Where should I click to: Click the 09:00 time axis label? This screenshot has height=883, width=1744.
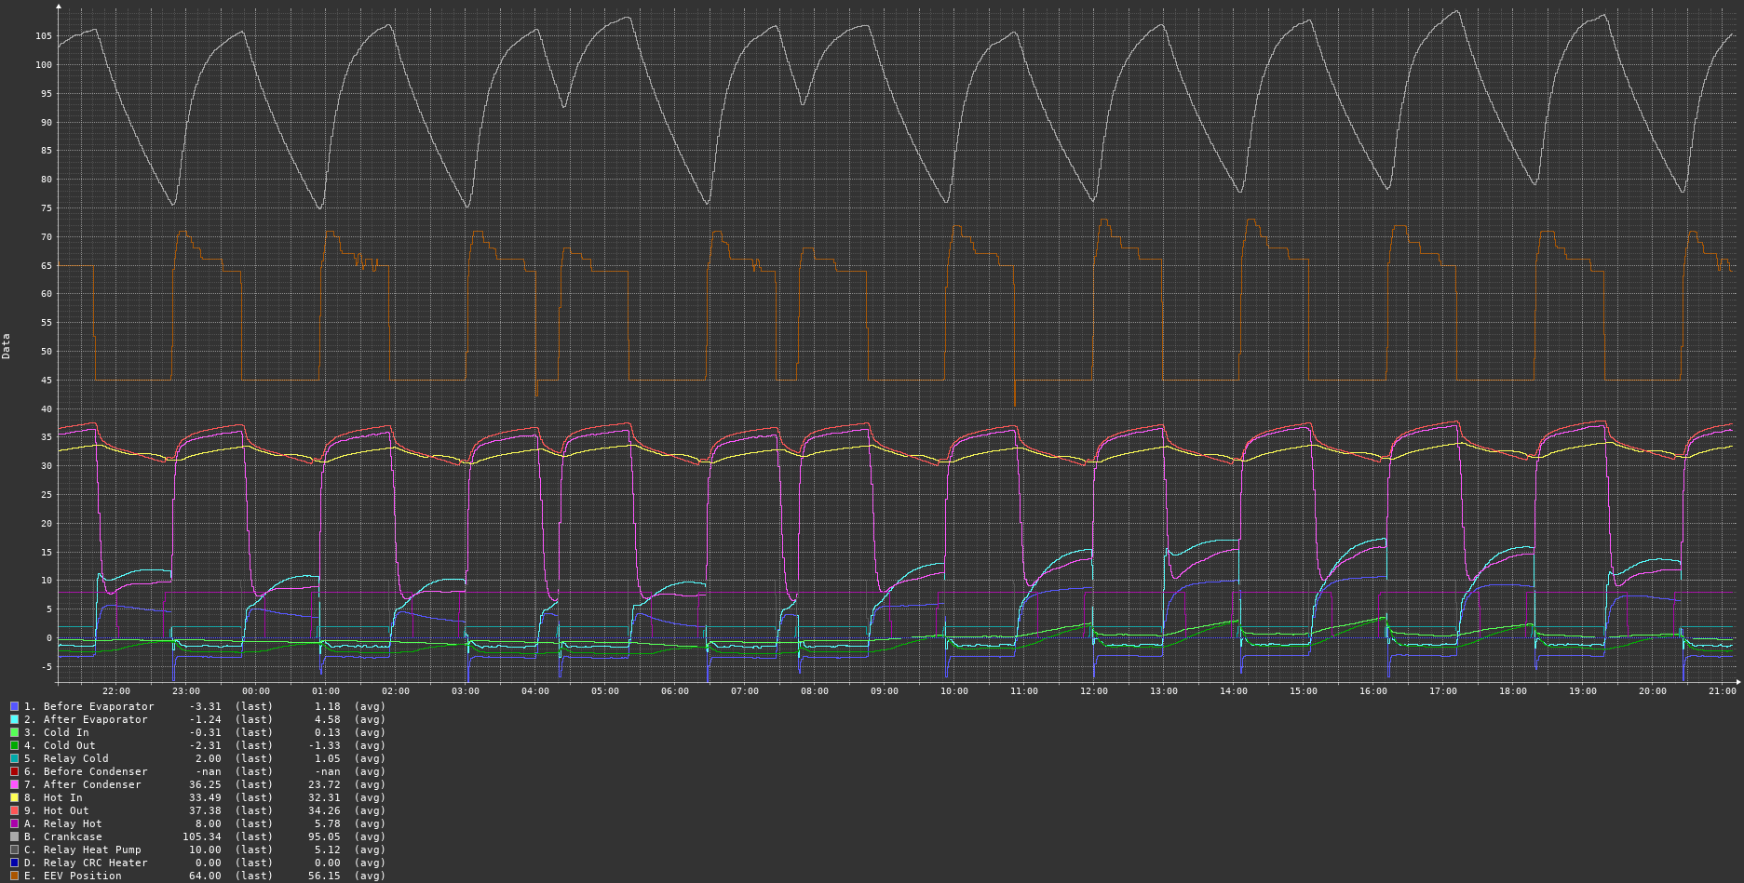[x=885, y=691]
